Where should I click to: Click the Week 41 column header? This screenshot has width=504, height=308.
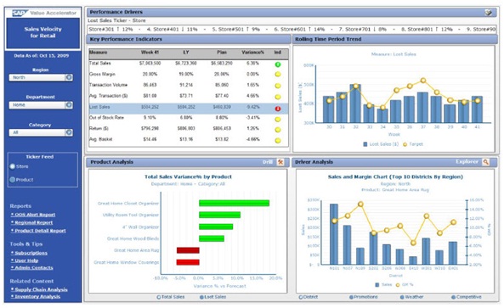point(150,52)
